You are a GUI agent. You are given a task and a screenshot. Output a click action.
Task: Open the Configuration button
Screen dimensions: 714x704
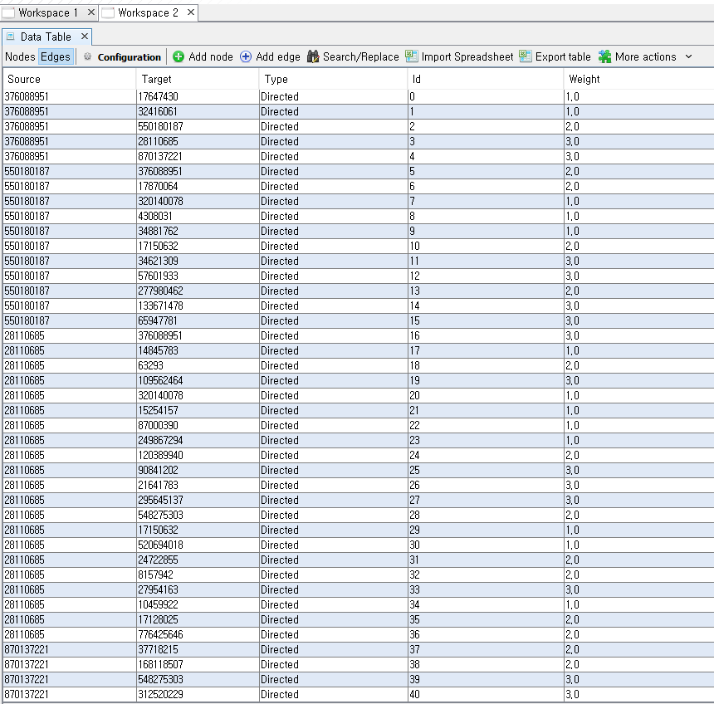[x=129, y=57]
